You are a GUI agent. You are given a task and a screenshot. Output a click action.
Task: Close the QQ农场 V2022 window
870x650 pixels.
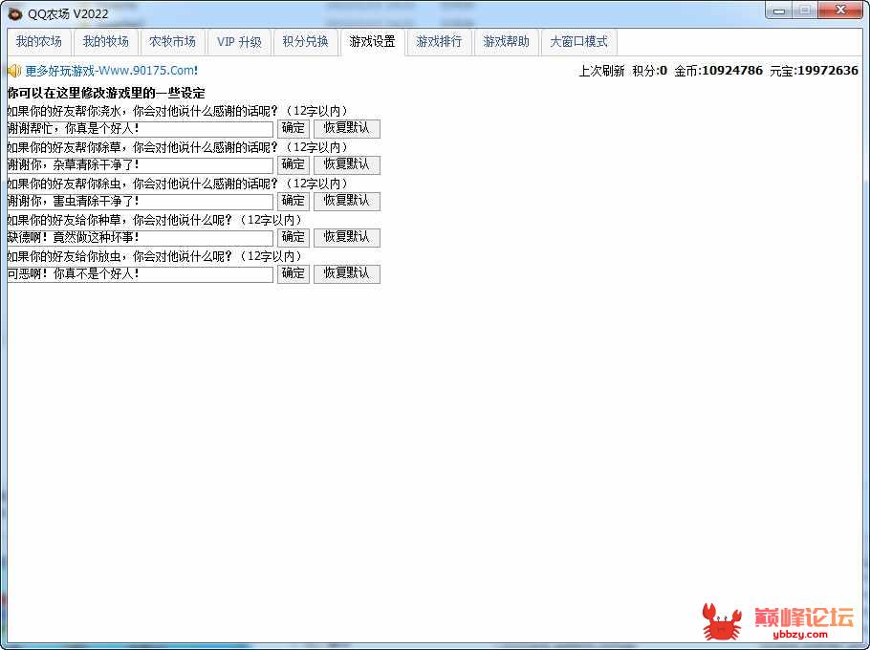840,11
